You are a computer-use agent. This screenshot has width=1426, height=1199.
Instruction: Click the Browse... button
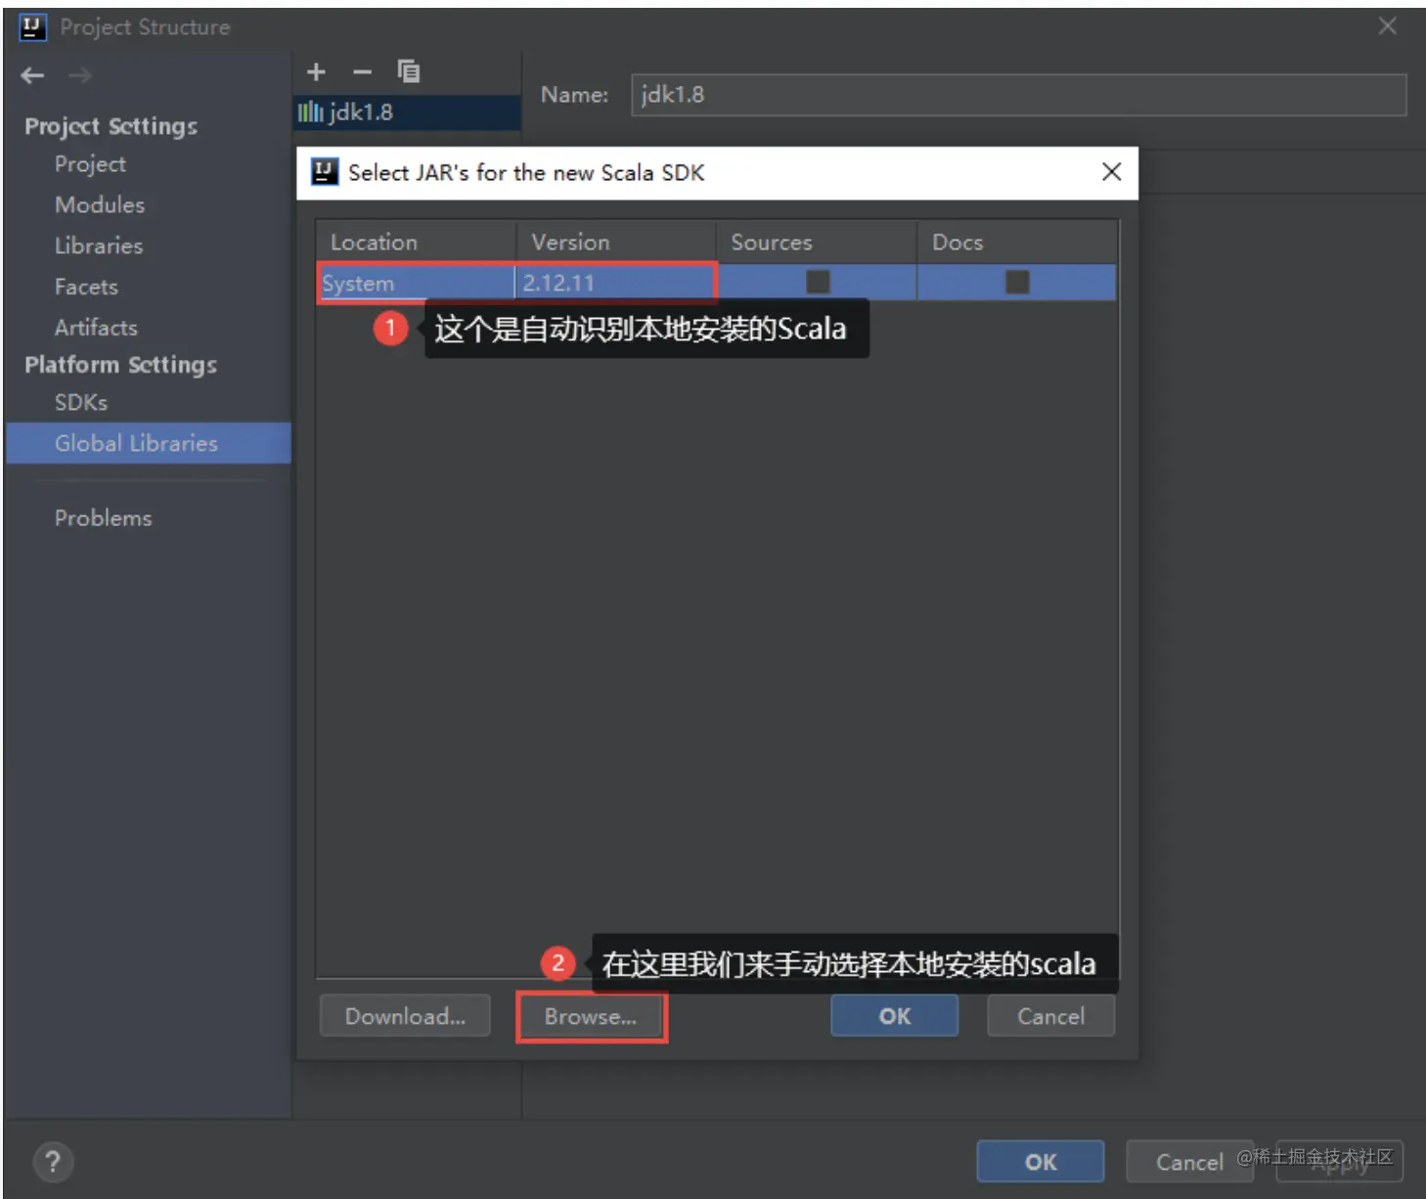[592, 1016]
